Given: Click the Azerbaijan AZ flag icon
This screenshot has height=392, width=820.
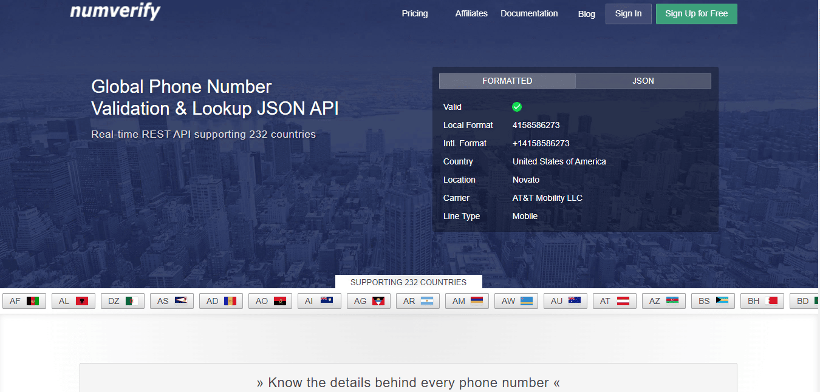Looking at the screenshot, I should 673,300.
